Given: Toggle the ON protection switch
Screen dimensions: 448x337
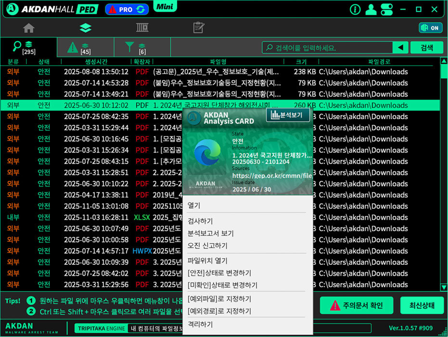Looking at the screenshot, I should (430, 28).
